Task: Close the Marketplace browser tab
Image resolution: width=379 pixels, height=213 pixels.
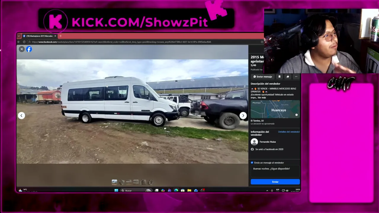Action: pos(55,36)
